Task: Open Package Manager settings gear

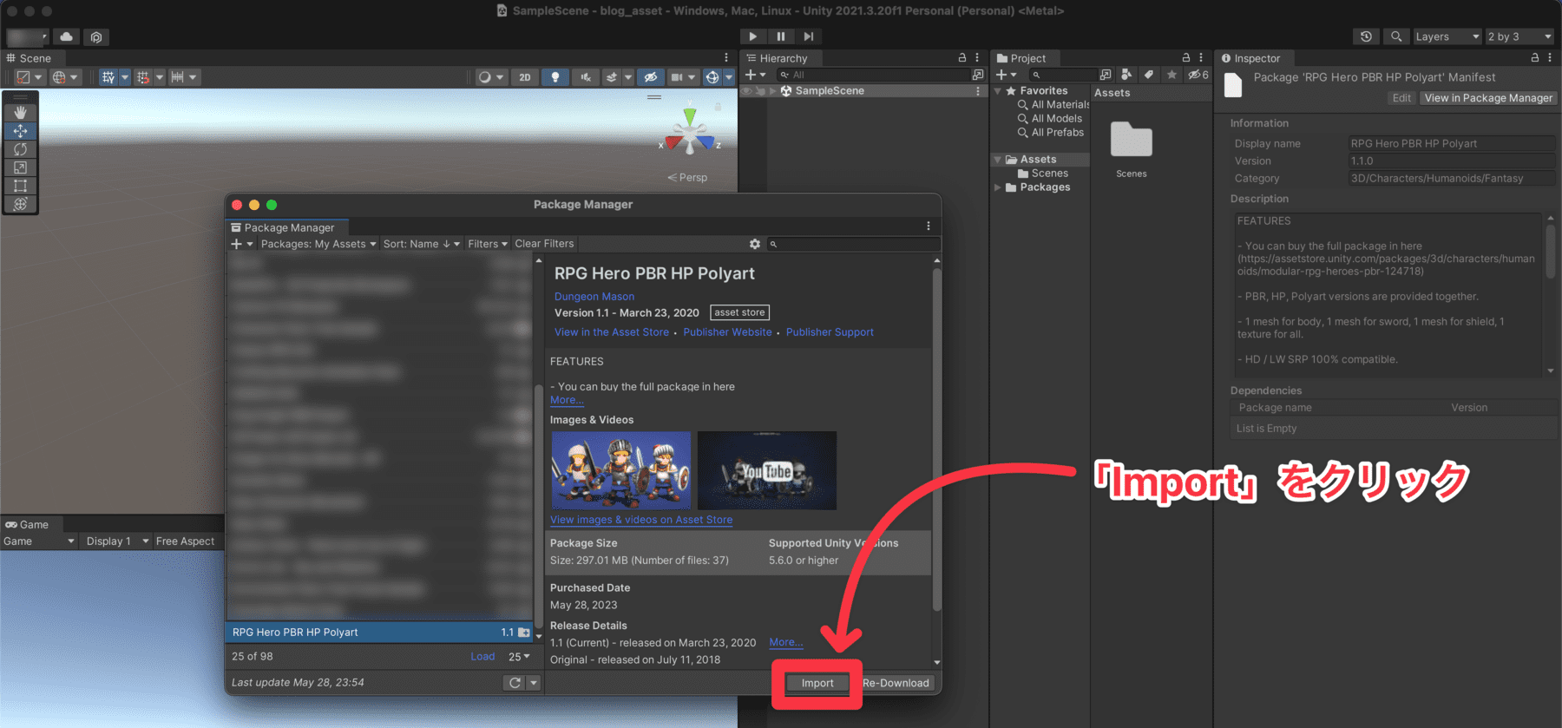Action: (x=755, y=244)
